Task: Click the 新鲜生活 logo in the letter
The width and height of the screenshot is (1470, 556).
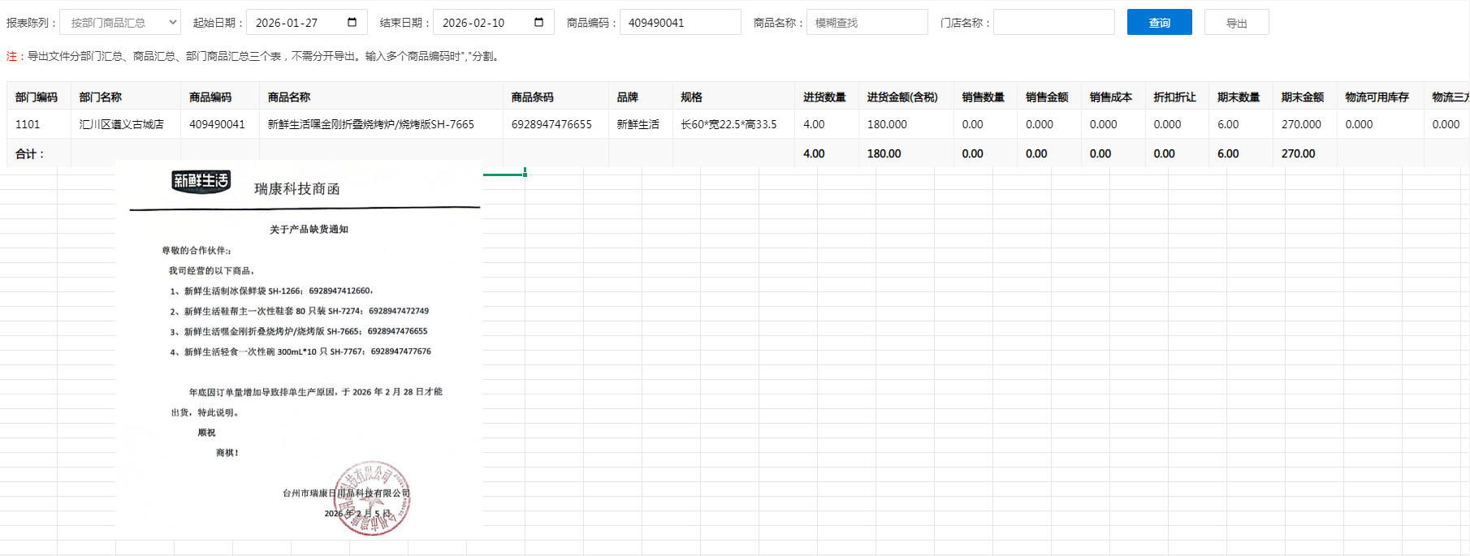Action: [x=201, y=181]
